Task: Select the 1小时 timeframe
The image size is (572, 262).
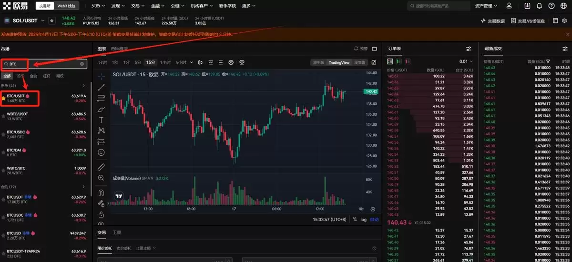Action: pos(165,62)
